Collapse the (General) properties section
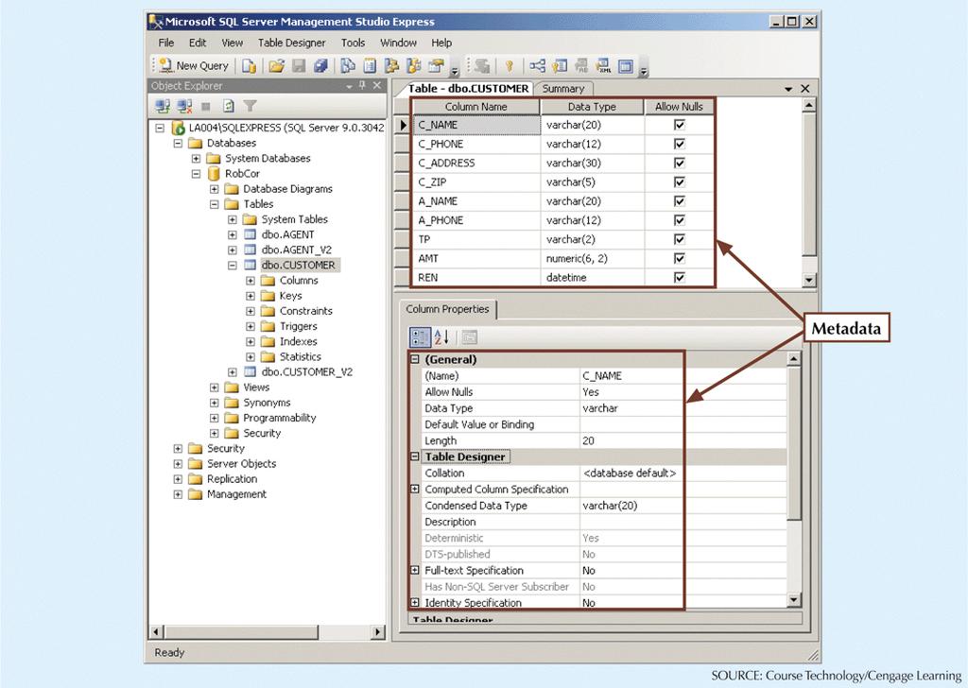968x688 pixels. (x=415, y=359)
